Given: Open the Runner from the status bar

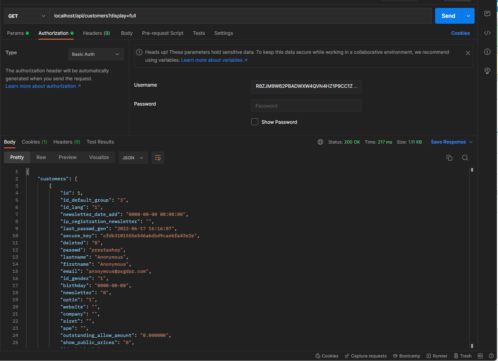Looking at the screenshot, I should click(437, 355).
